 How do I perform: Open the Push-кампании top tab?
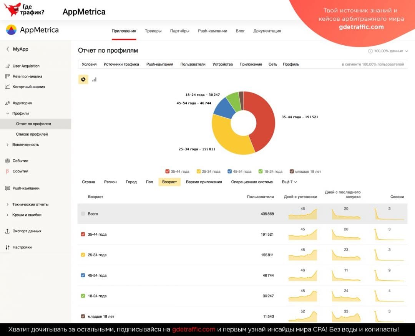tap(212, 31)
